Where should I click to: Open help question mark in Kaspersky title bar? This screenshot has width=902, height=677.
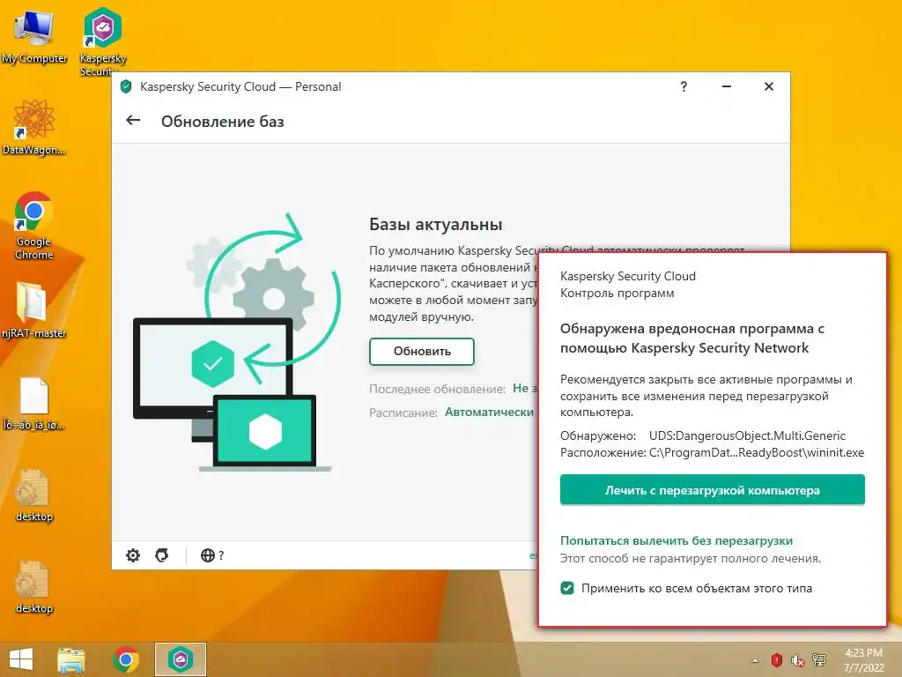[684, 86]
